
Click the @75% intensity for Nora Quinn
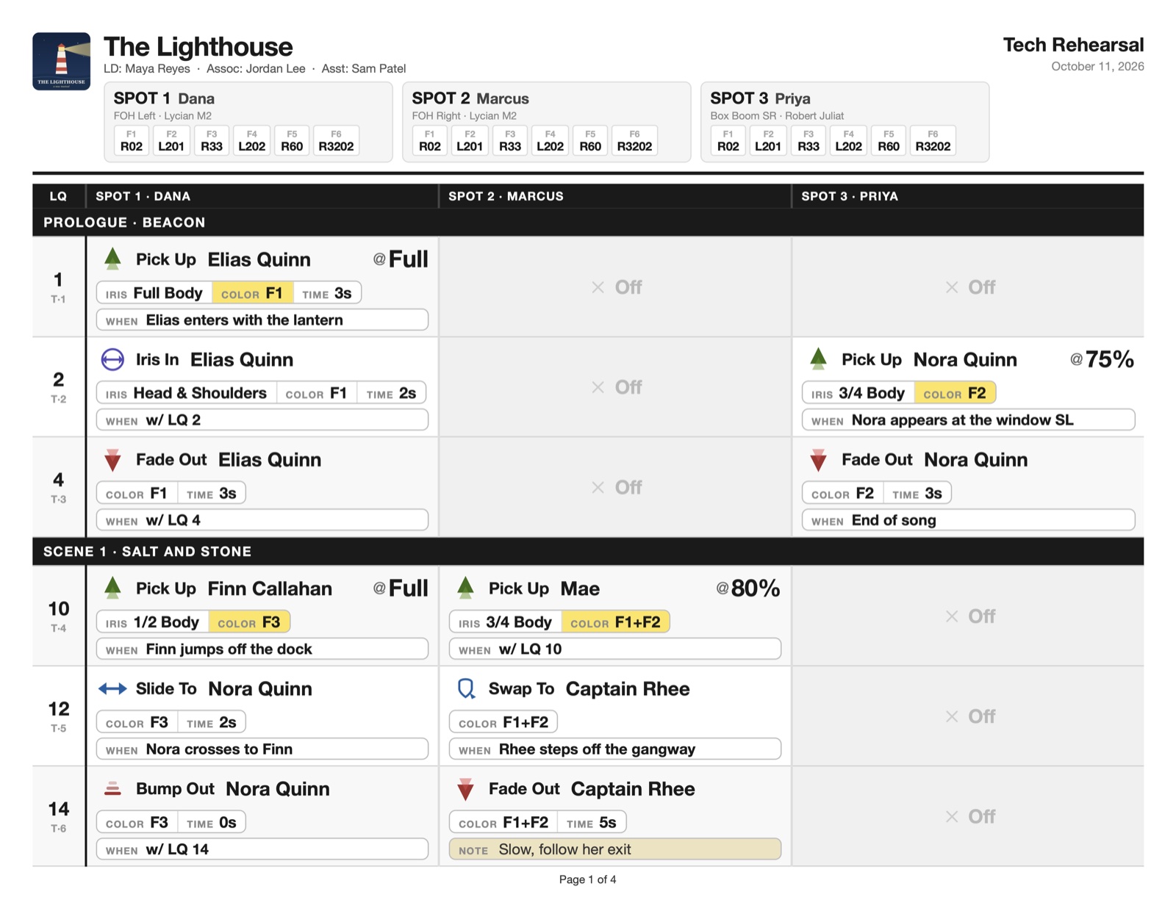(x=1102, y=359)
